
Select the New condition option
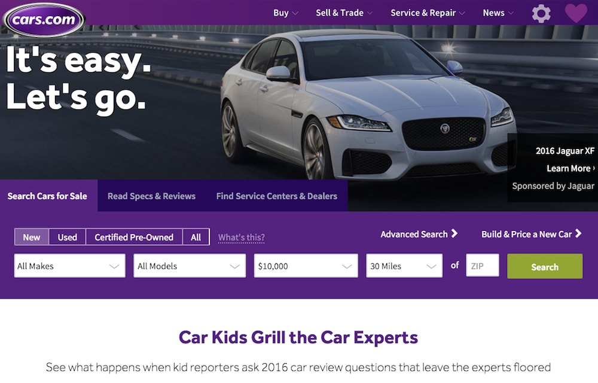click(x=32, y=237)
